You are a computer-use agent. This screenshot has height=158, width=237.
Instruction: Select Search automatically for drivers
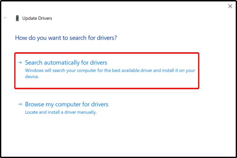click(66, 63)
